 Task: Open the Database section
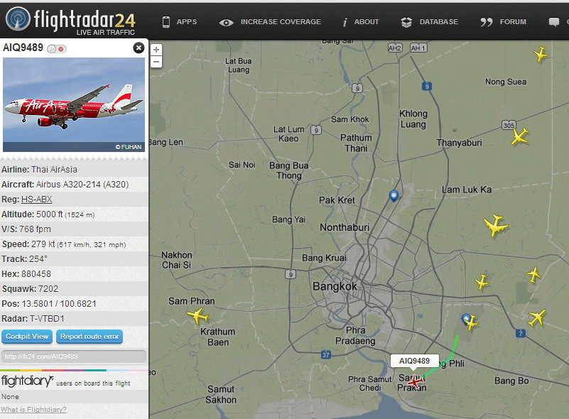click(x=430, y=22)
